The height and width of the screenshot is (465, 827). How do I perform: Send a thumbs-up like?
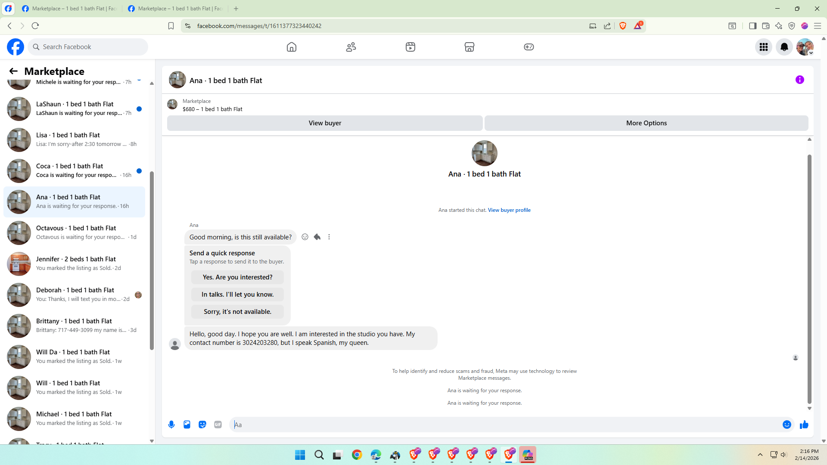(x=804, y=425)
